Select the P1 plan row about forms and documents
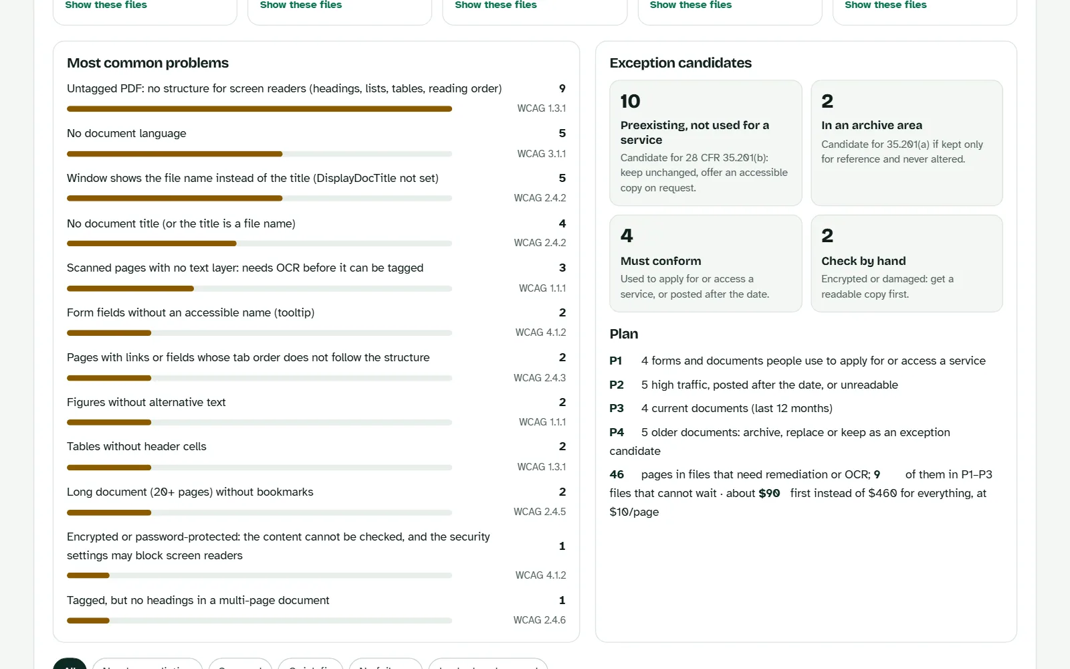 coord(798,361)
